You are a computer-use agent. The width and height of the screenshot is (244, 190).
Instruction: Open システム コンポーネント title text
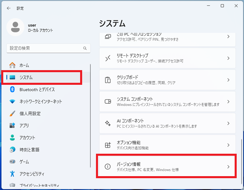[x=135, y=99]
